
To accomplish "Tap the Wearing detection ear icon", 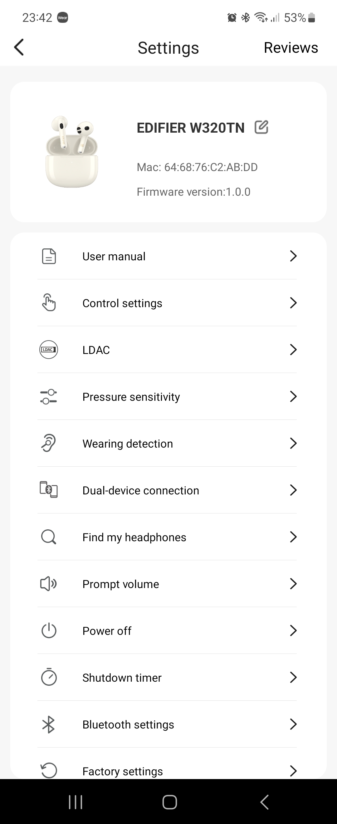I will click(x=49, y=443).
